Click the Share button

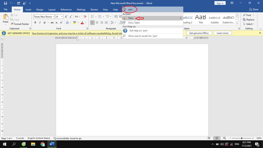coord(253,10)
